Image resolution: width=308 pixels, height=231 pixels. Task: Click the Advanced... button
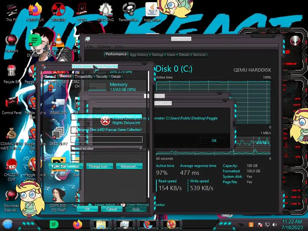tap(129, 166)
